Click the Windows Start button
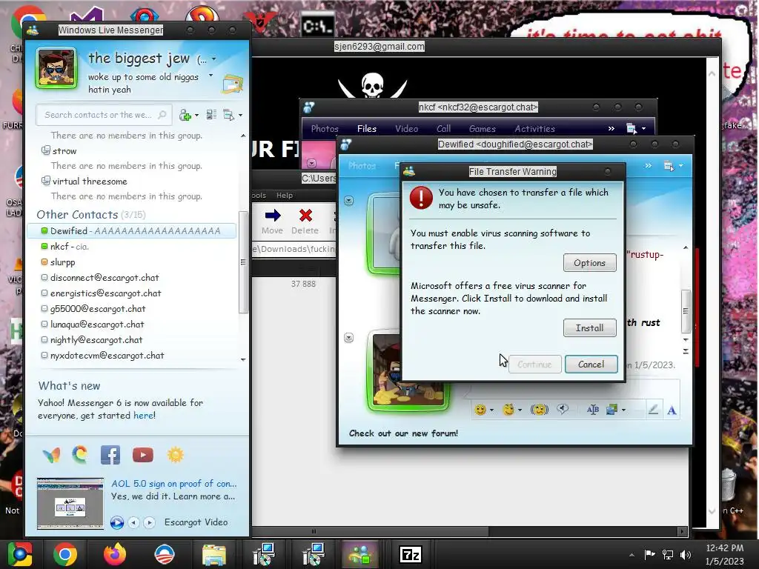 20,554
